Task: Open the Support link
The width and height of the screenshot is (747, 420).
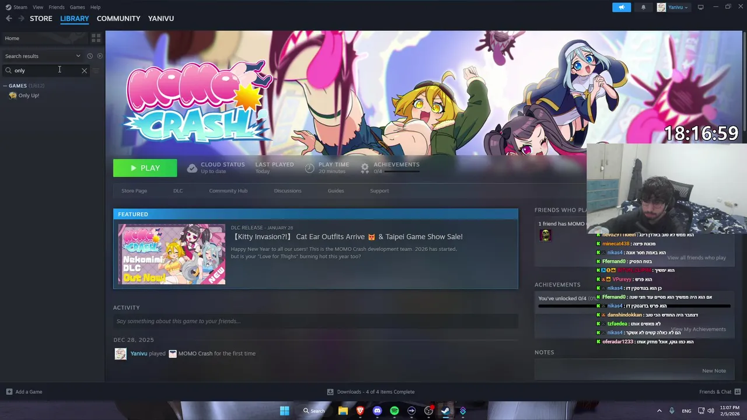Action: tap(379, 191)
